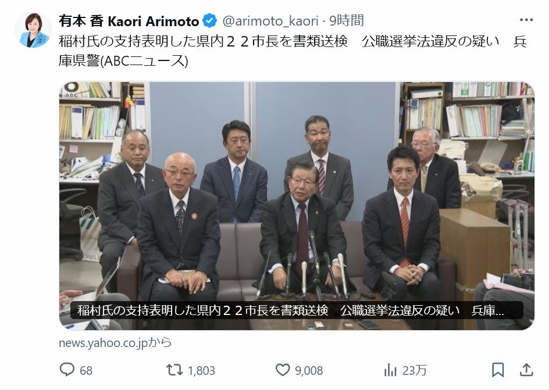Click the share upload icon

526,370
